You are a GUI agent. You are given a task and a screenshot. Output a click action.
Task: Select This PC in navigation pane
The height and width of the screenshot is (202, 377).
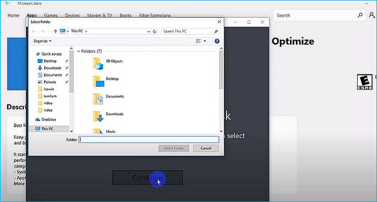pos(49,129)
